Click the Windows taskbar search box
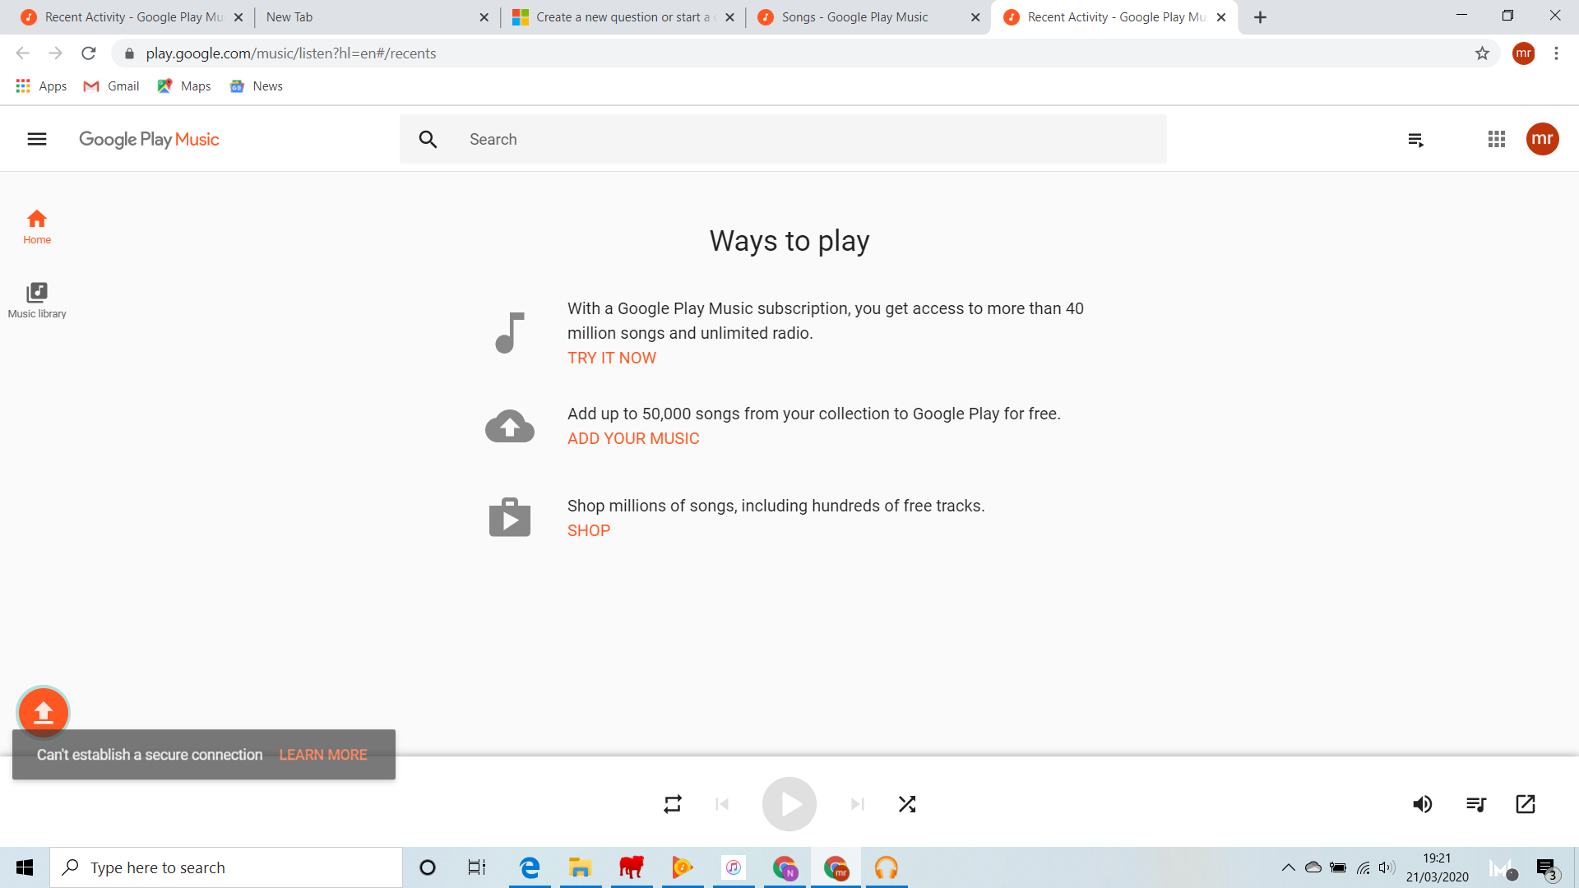 coord(226,867)
